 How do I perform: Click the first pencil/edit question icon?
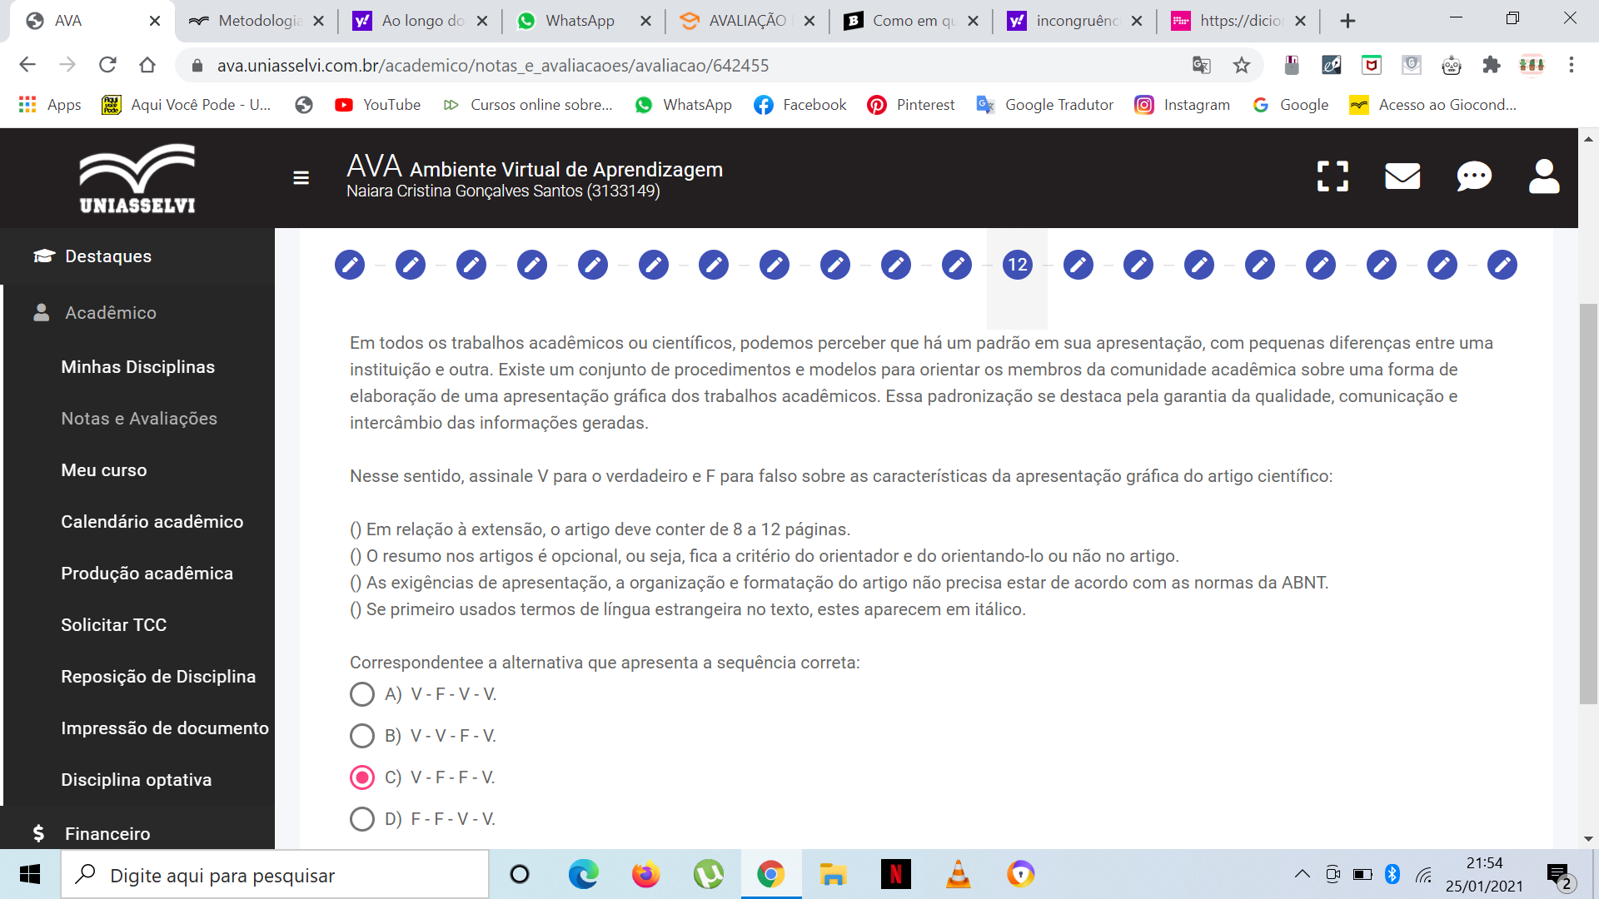click(x=351, y=265)
